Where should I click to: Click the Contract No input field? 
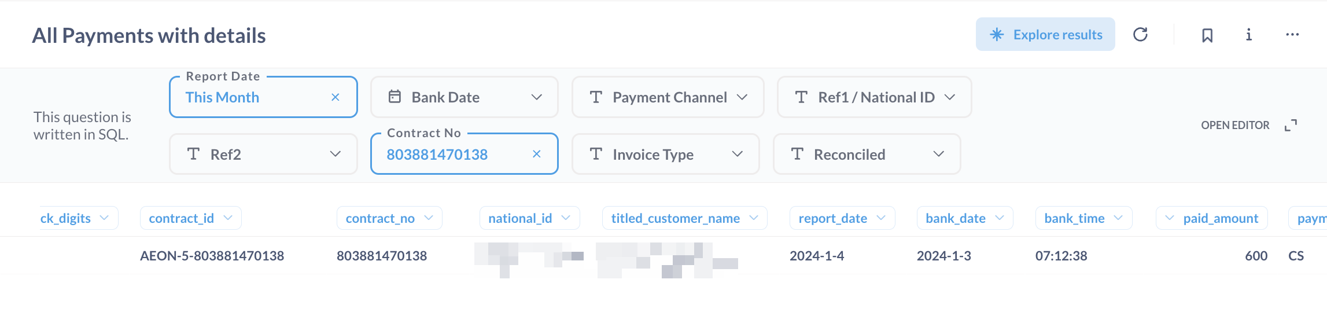coord(451,155)
